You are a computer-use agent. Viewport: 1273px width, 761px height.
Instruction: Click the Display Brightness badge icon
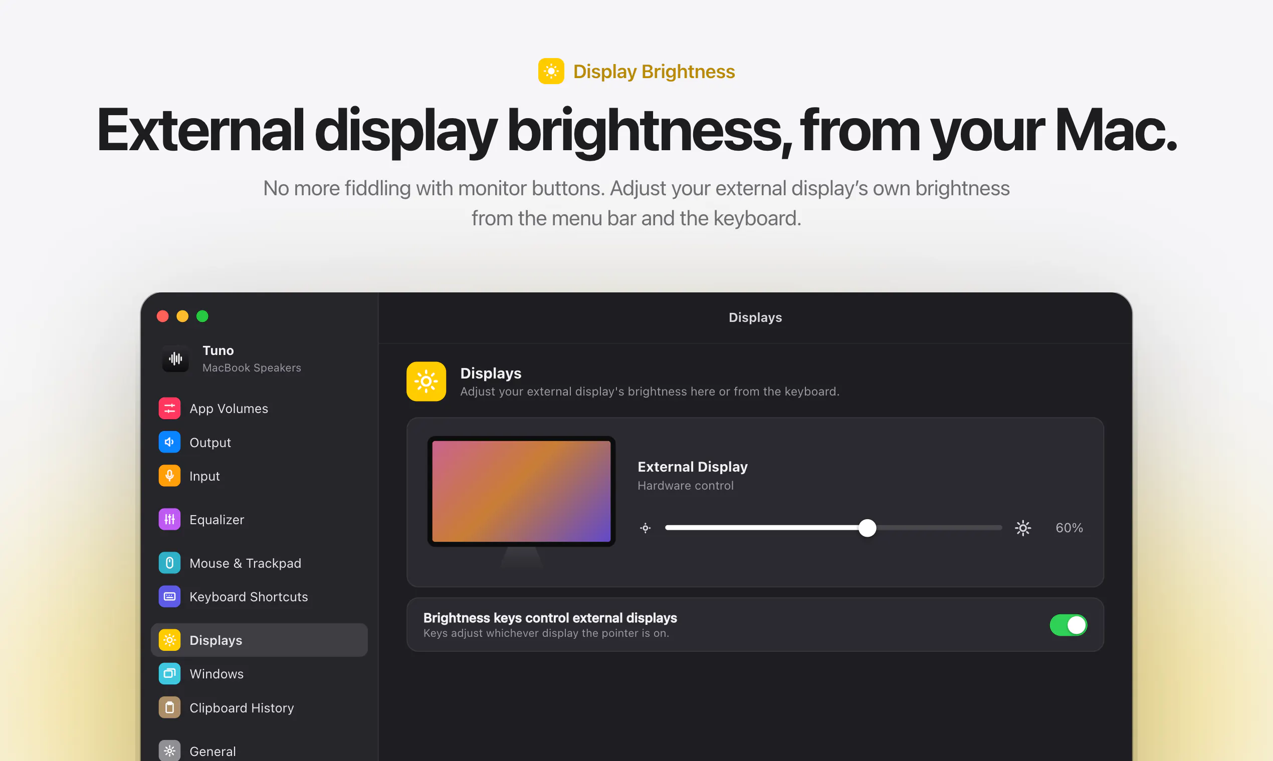(x=551, y=71)
